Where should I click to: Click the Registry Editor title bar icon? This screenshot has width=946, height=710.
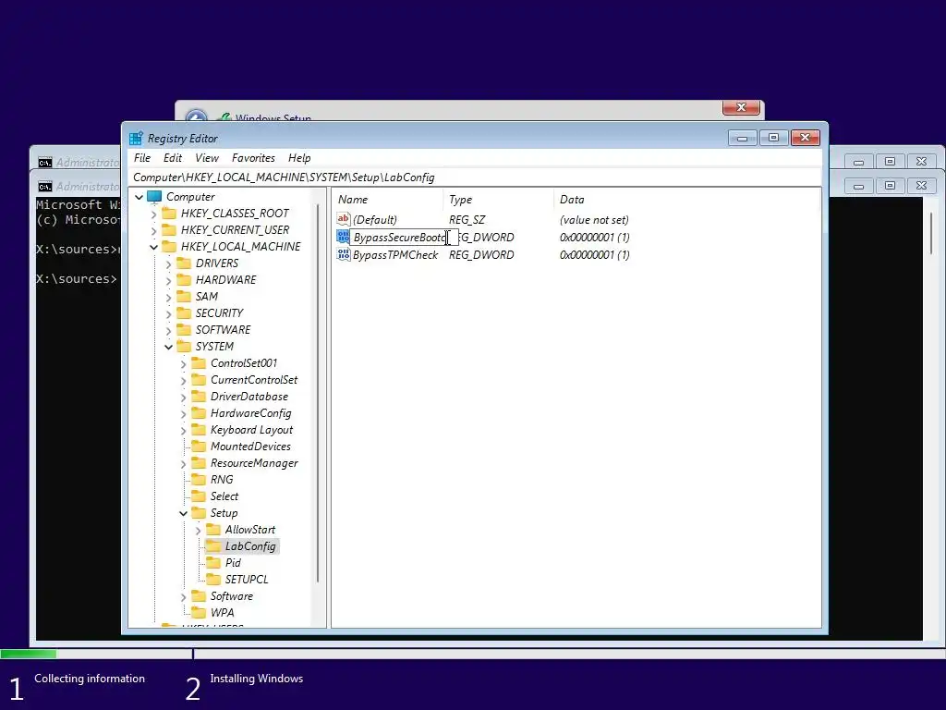pyautogui.click(x=137, y=139)
